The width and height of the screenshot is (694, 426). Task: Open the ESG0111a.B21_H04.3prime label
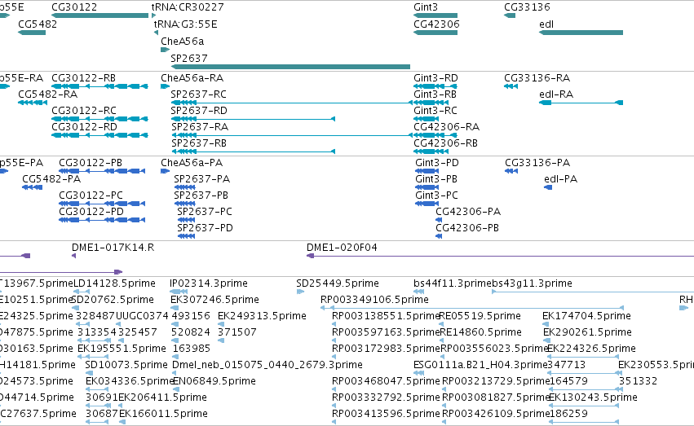[480, 365]
